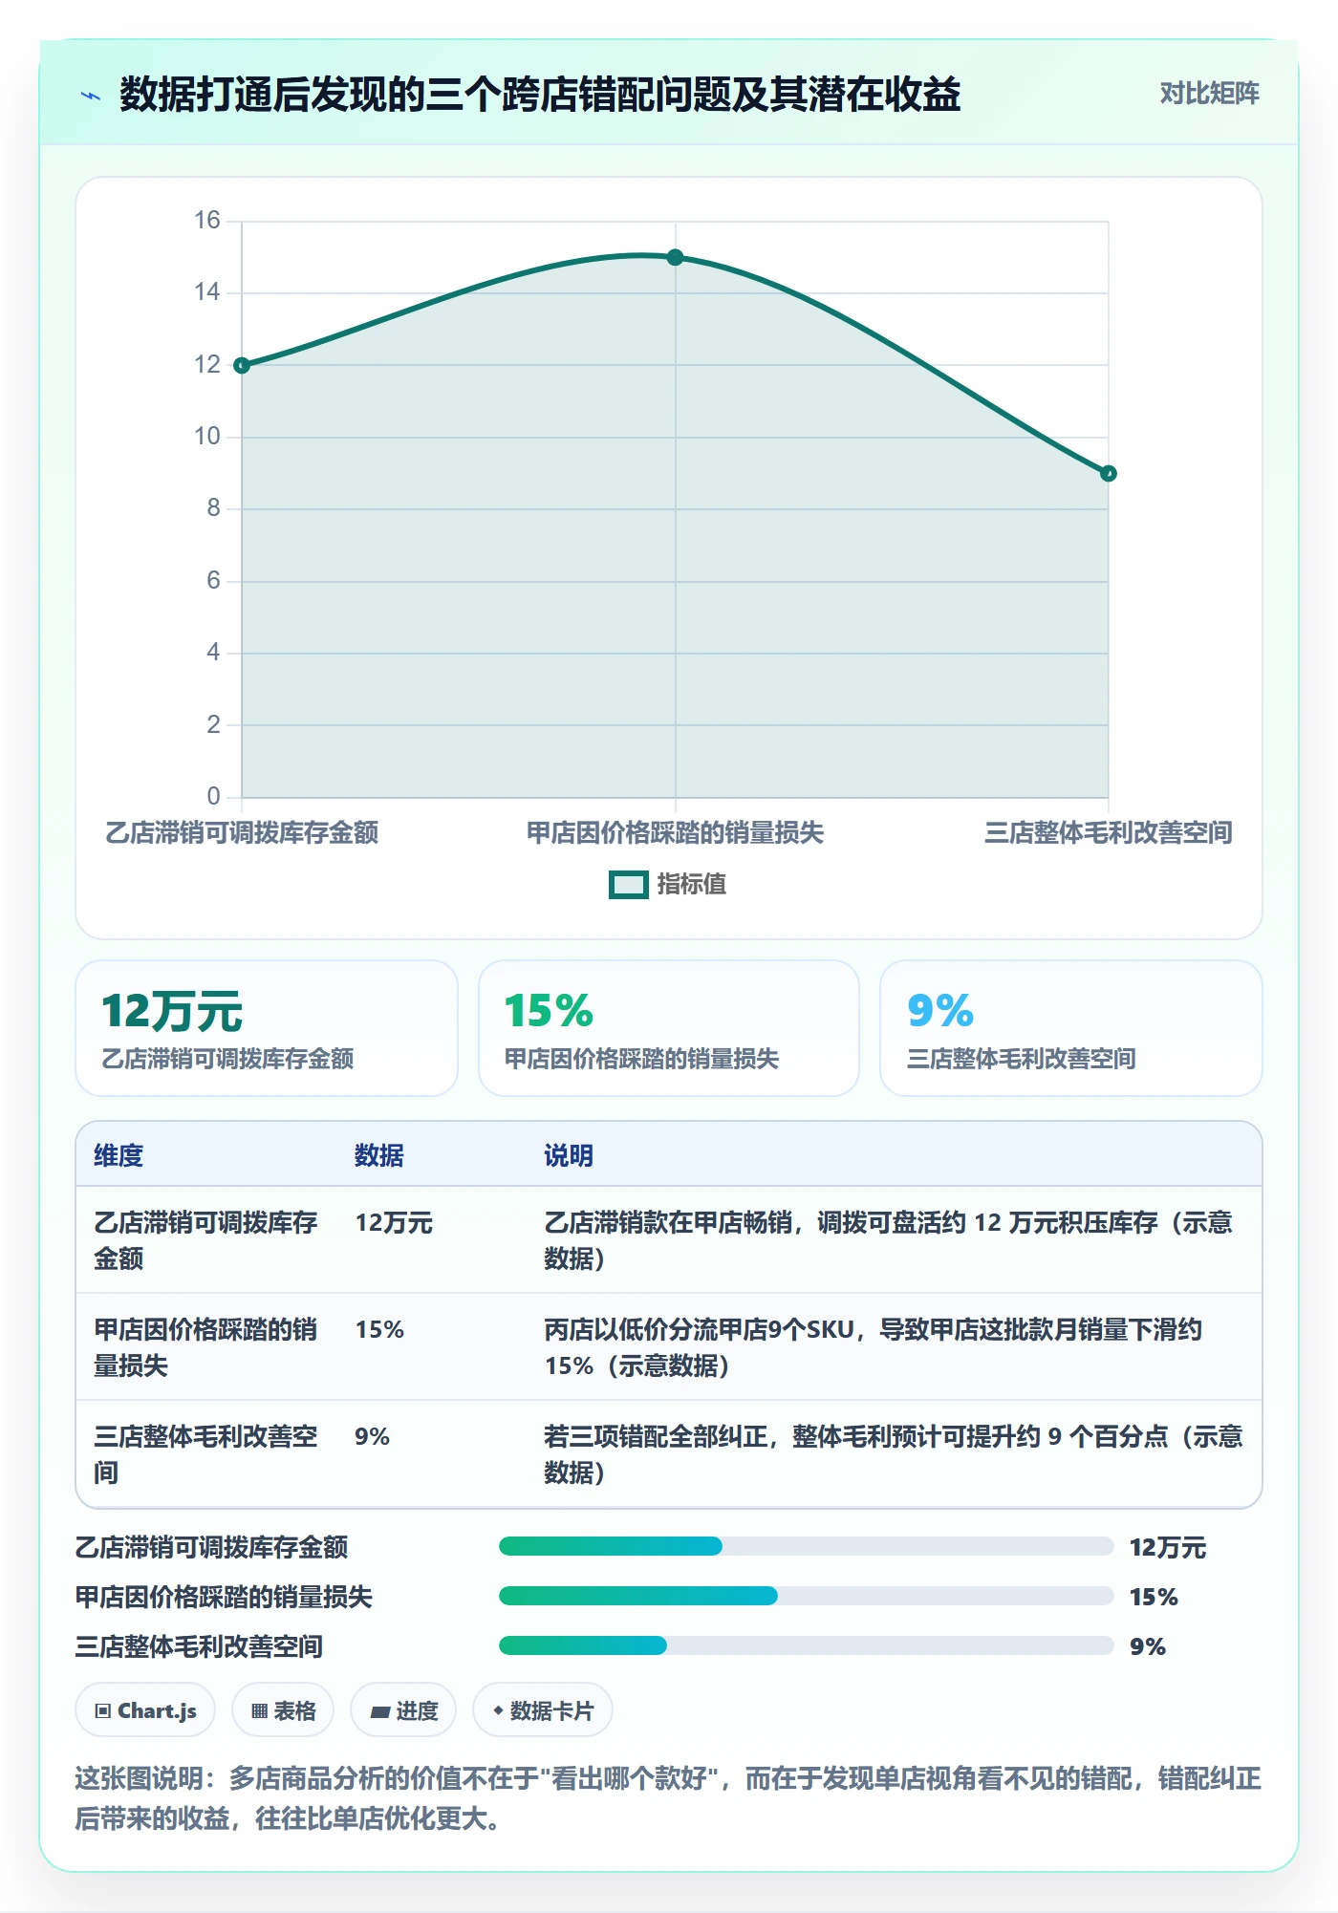The height and width of the screenshot is (1913, 1338).
Task: Click card caption 甲店因价格踩踏的销量损失
Action: (641, 1059)
